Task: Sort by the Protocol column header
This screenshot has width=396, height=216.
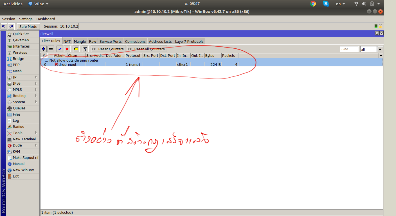Action: [134, 56]
